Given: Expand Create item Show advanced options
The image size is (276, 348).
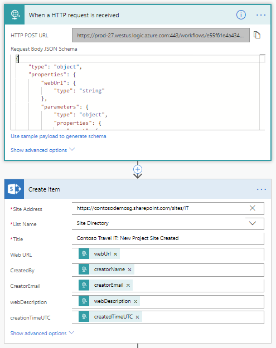Looking at the screenshot, I should (x=42, y=333).
